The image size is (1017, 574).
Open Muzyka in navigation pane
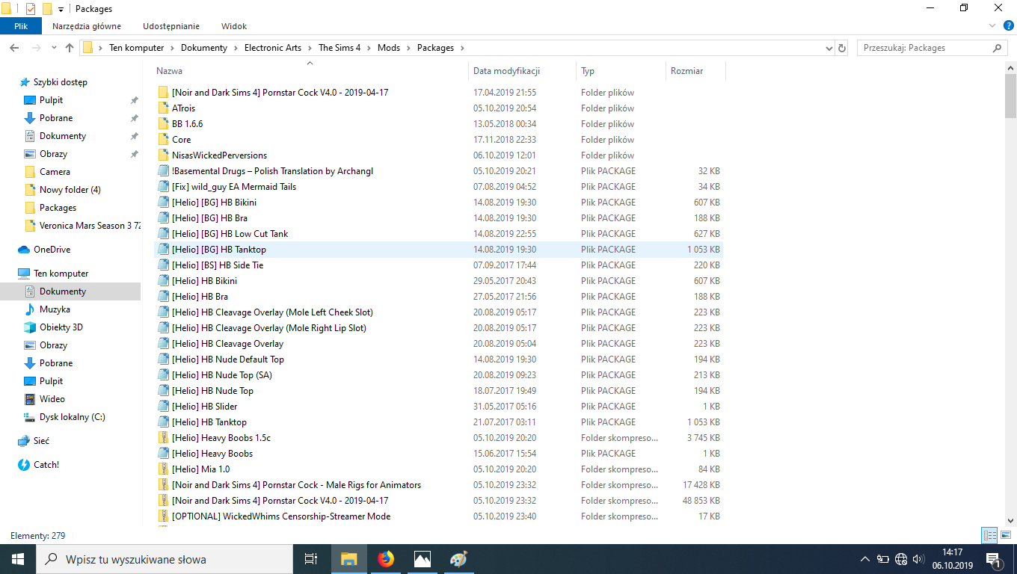click(55, 309)
